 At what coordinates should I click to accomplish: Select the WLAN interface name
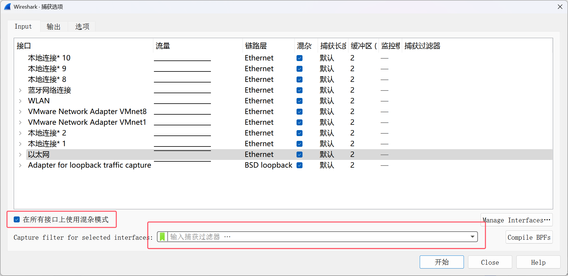[x=39, y=101]
